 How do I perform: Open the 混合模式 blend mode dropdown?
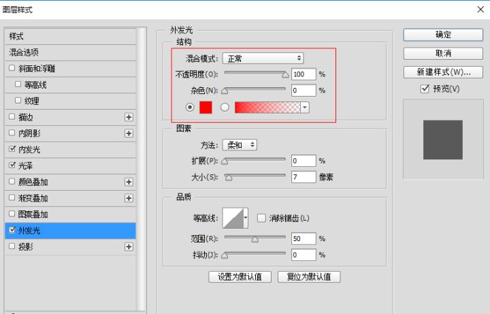click(x=263, y=58)
